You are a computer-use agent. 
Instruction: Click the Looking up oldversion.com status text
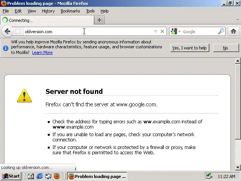(x=27, y=167)
